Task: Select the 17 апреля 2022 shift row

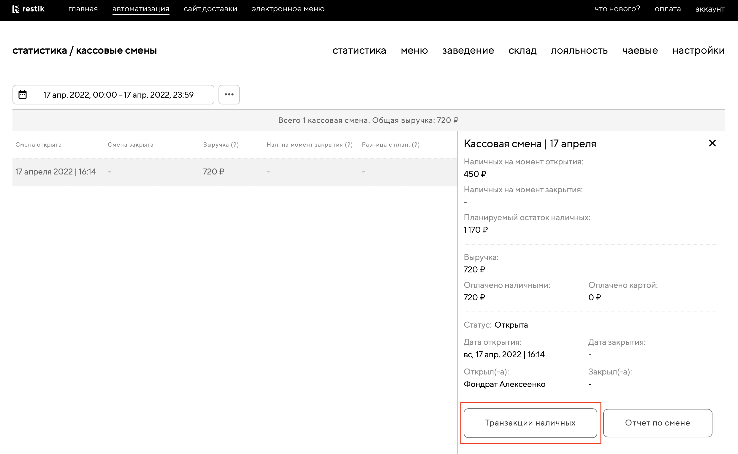Action: pos(56,172)
